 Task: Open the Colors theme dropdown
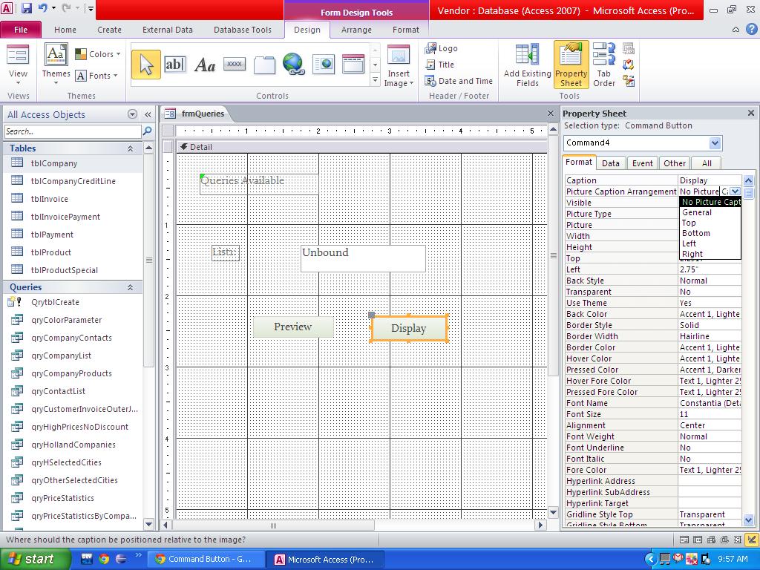(98, 53)
